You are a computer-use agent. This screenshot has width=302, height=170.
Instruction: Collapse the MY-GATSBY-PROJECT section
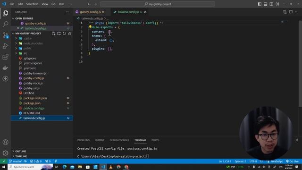click(x=13, y=34)
